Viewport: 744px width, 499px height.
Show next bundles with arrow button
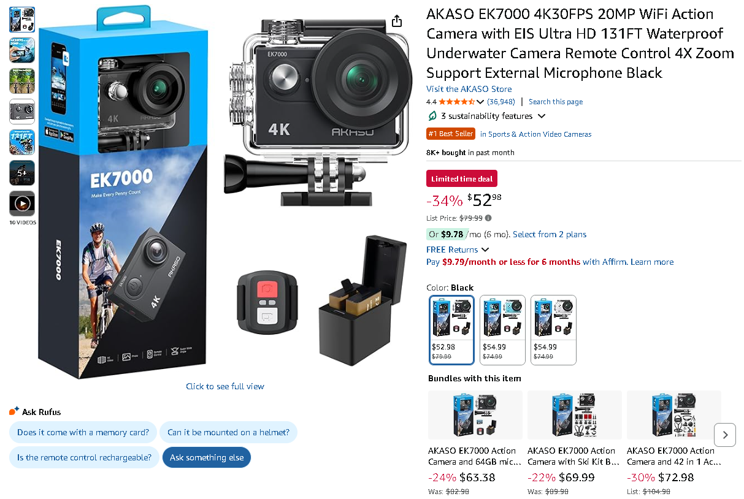click(x=725, y=435)
